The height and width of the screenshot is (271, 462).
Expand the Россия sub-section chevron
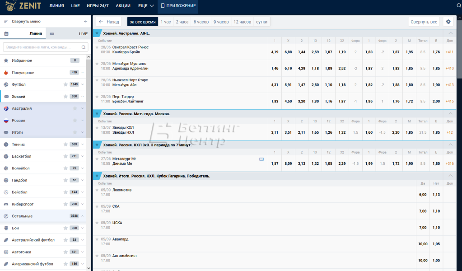(83, 121)
